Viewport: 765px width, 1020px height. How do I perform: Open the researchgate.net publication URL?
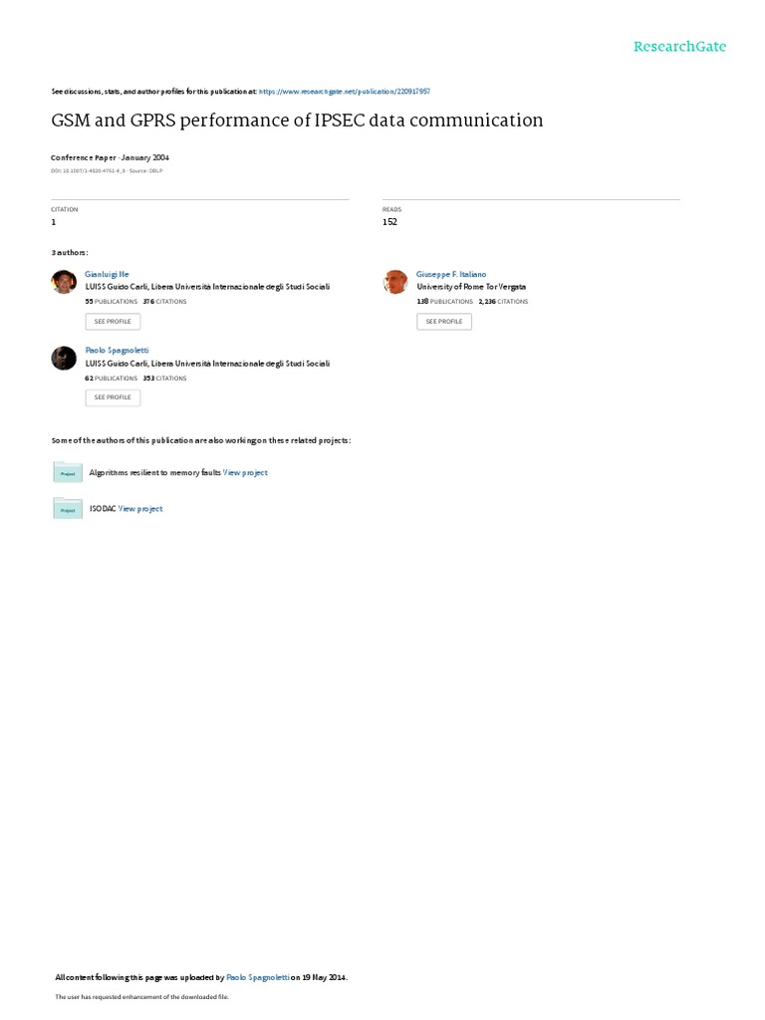pos(344,92)
